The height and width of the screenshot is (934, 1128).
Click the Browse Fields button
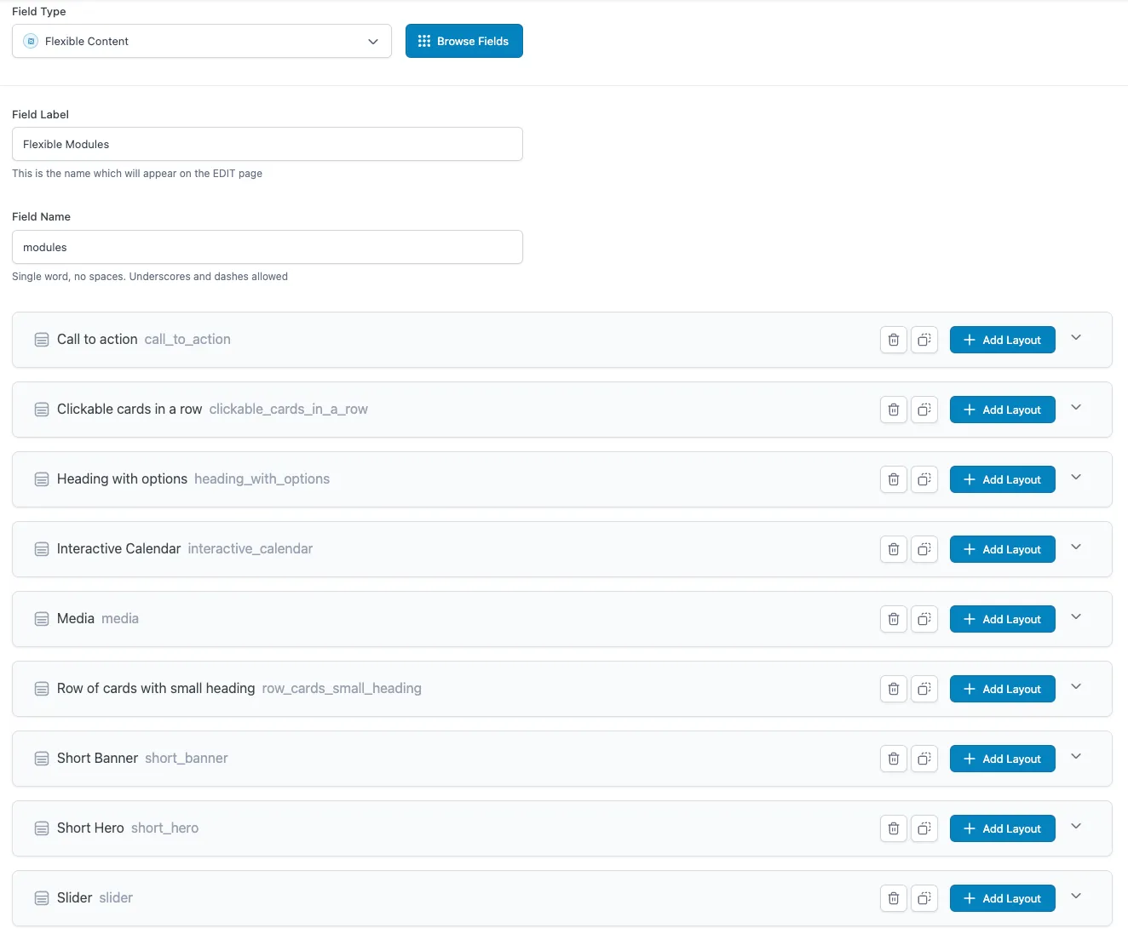click(x=463, y=41)
